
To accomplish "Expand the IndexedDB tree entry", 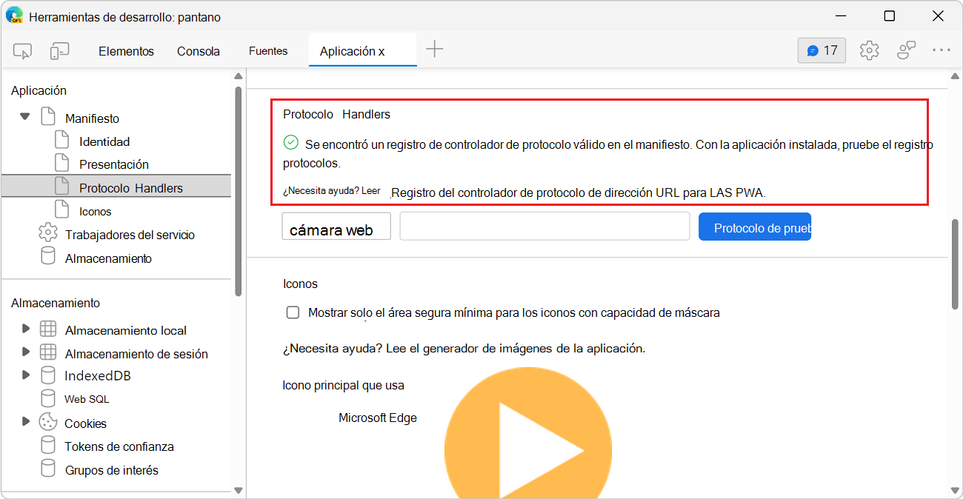I will coord(27,375).
